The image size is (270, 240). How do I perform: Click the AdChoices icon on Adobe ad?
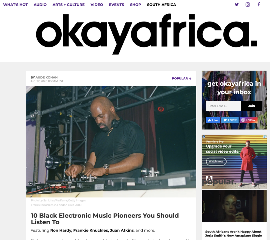coord(265,137)
